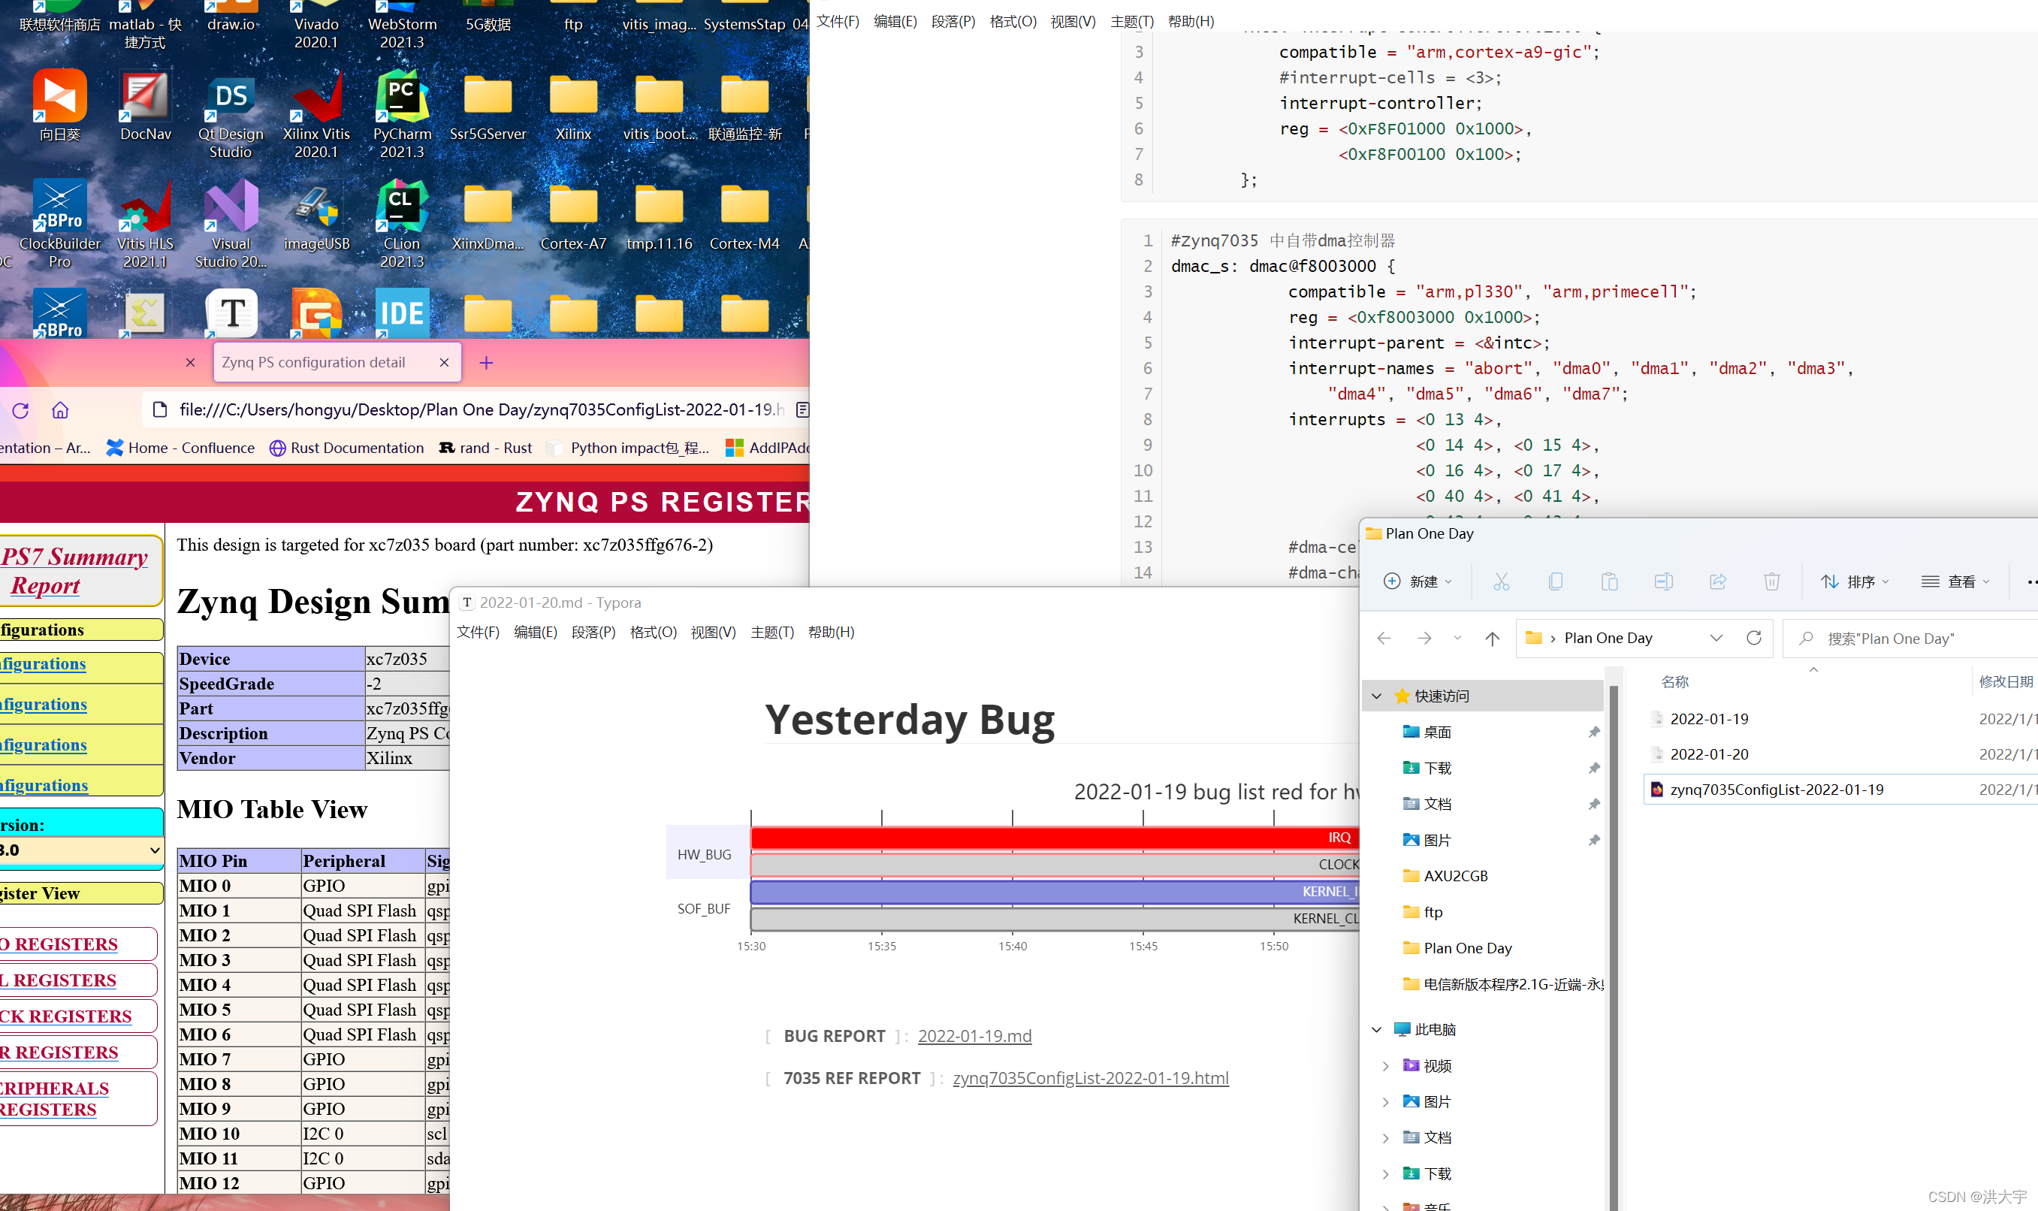Open recent locations dropdown arrow
The width and height of the screenshot is (2038, 1211).
(1457, 639)
